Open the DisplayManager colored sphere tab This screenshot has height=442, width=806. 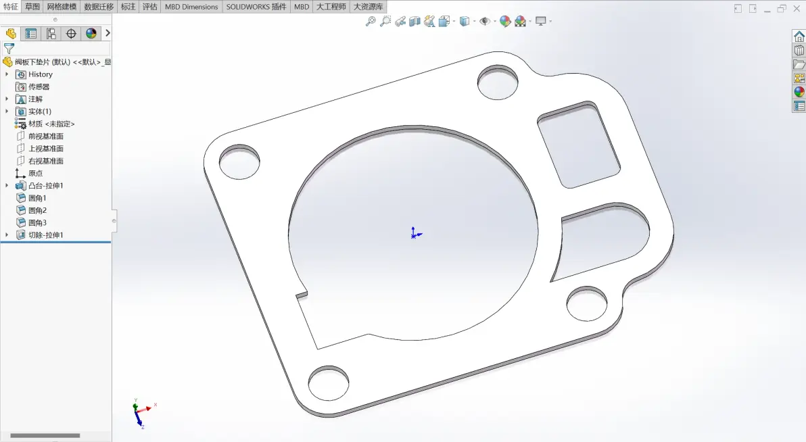(91, 33)
